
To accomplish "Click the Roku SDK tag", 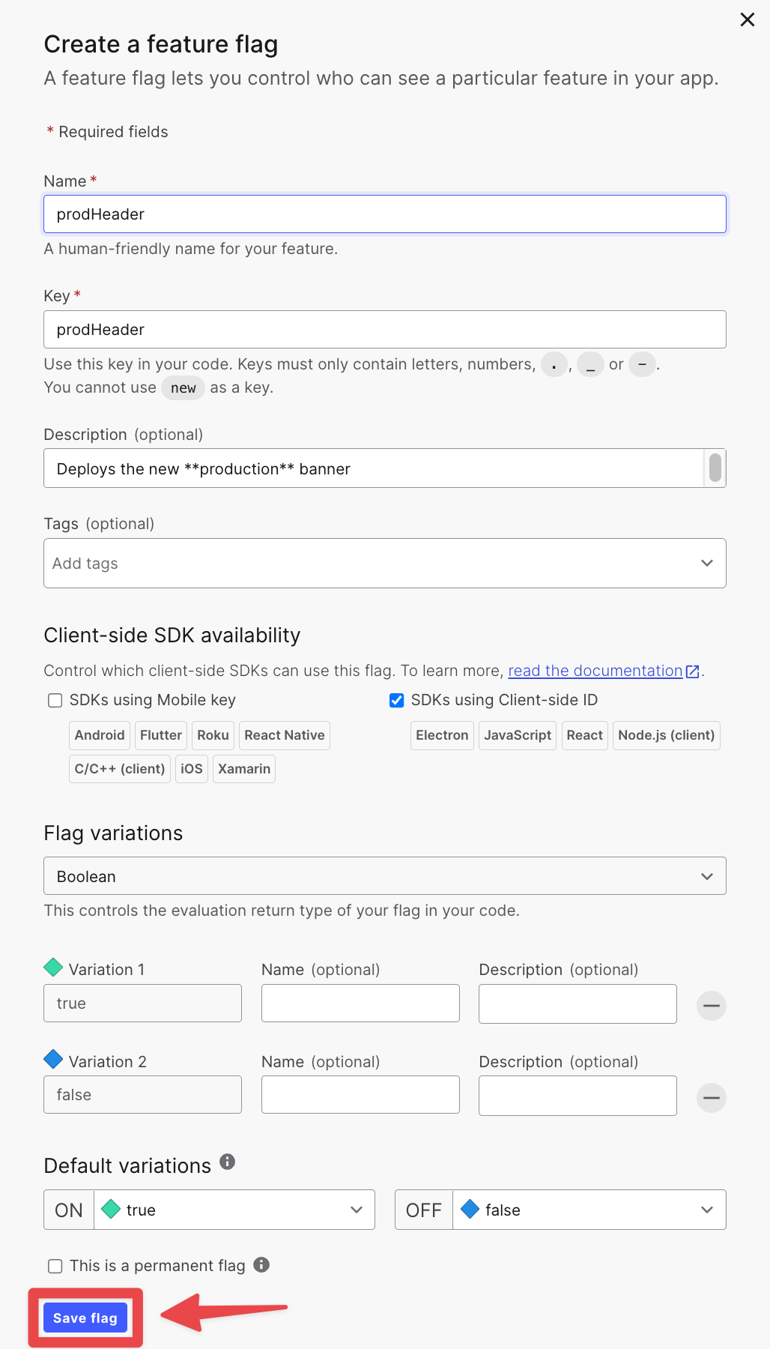I will [213, 735].
